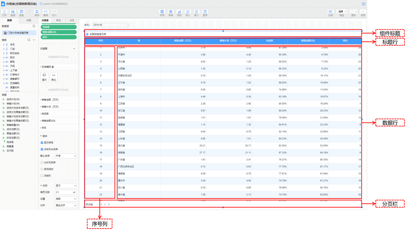411x235 pixels.
Task: Click the 视图 (View) eye icon
Action: [330, 12]
